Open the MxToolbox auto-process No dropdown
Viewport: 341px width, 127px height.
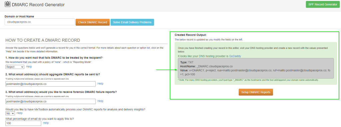(10, 113)
